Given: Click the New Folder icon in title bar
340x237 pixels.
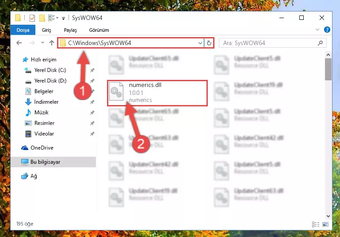Looking at the screenshot, I should (x=42, y=18).
